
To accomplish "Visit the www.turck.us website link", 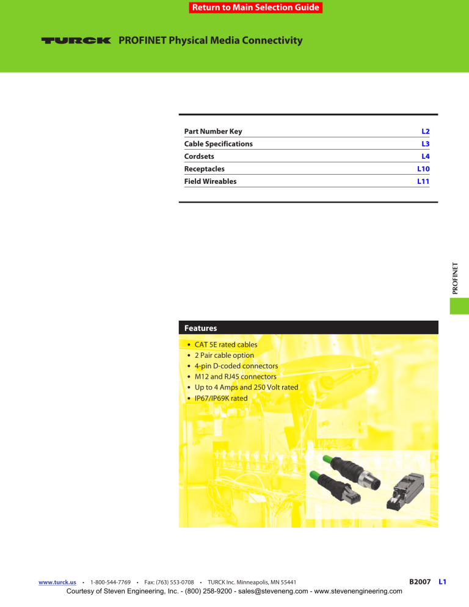I will (57, 582).
